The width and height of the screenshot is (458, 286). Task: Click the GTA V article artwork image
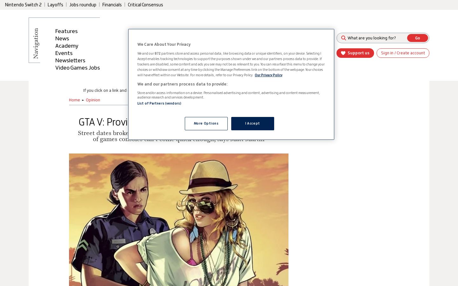[x=179, y=220]
